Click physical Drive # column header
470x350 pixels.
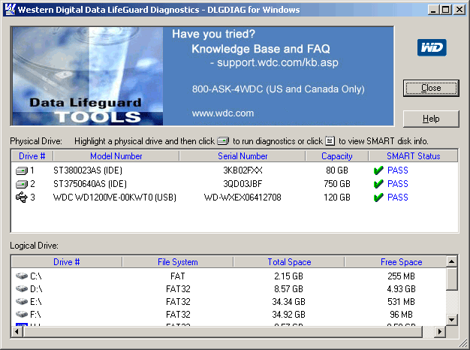pos(32,156)
